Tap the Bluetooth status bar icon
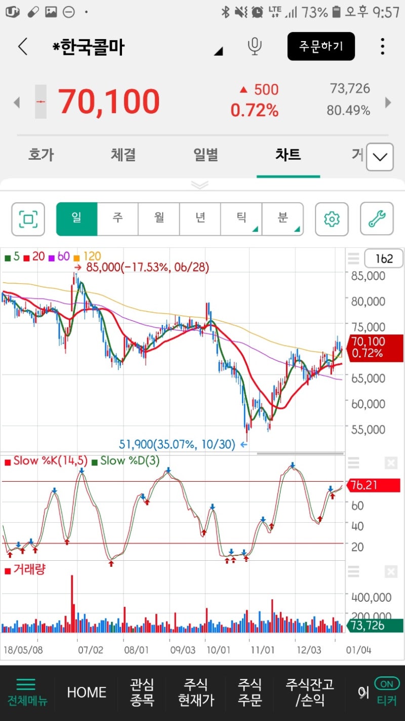This screenshot has width=405, height=721. (x=225, y=12)
